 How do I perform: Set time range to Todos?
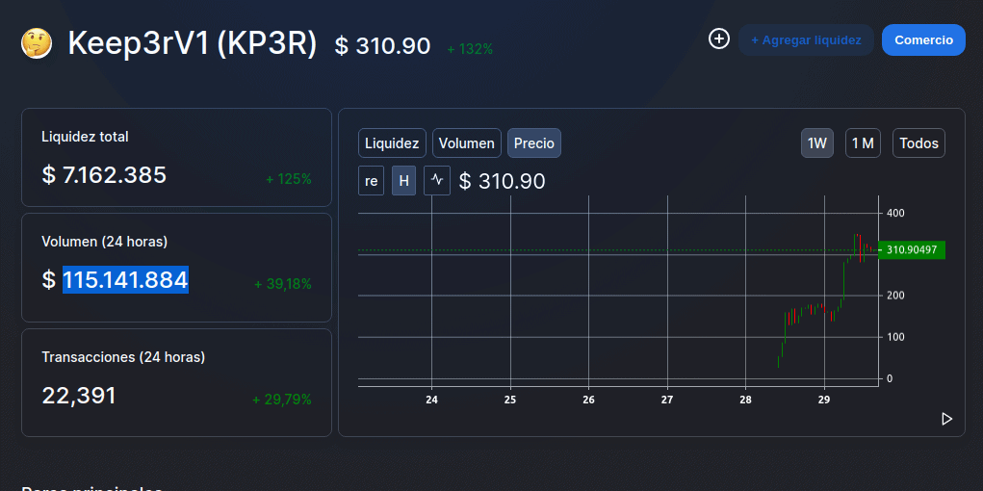click(x=919, y=143)
